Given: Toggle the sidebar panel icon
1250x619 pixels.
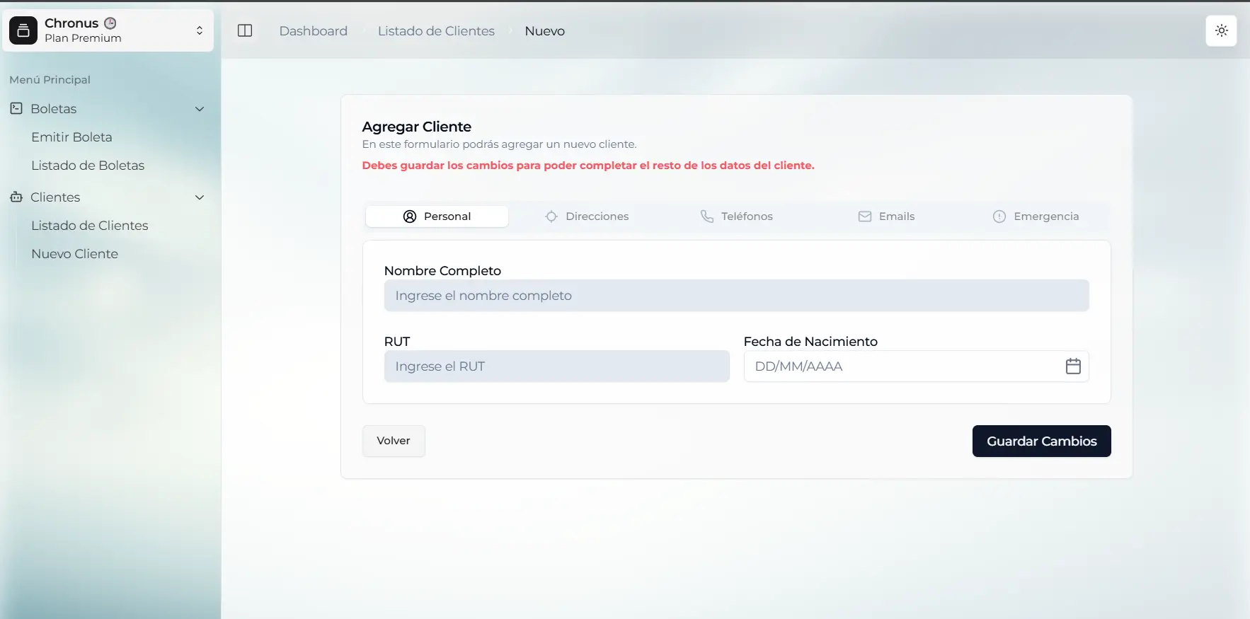Looking at the screenshot, I should click(245, 30).
